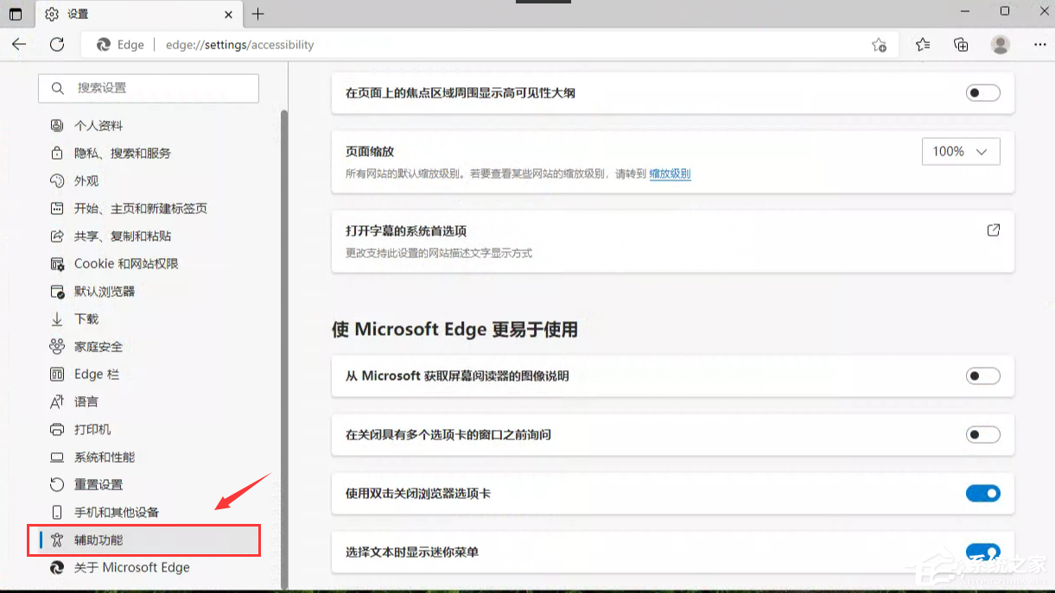Click the browser back arrow button

pyautogui.click(x=19, y=45)
